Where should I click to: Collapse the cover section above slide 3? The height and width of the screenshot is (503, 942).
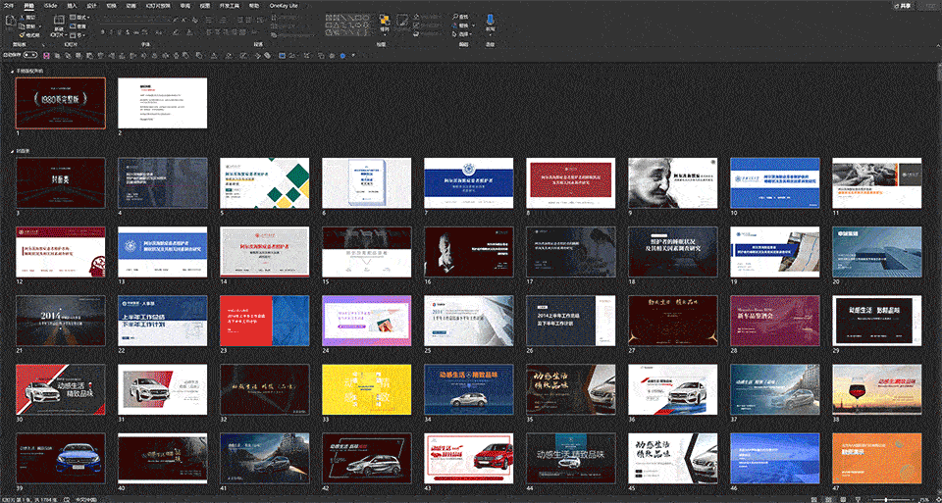pyautogui.click(x=13, y=151)
